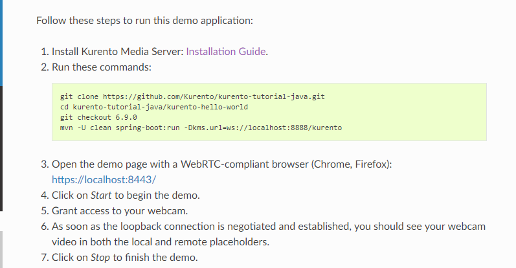Click the 'cd kurento-tutorial-java/kurento-hello-world' line
Viewport: 516px width, 268px height.
153,107
